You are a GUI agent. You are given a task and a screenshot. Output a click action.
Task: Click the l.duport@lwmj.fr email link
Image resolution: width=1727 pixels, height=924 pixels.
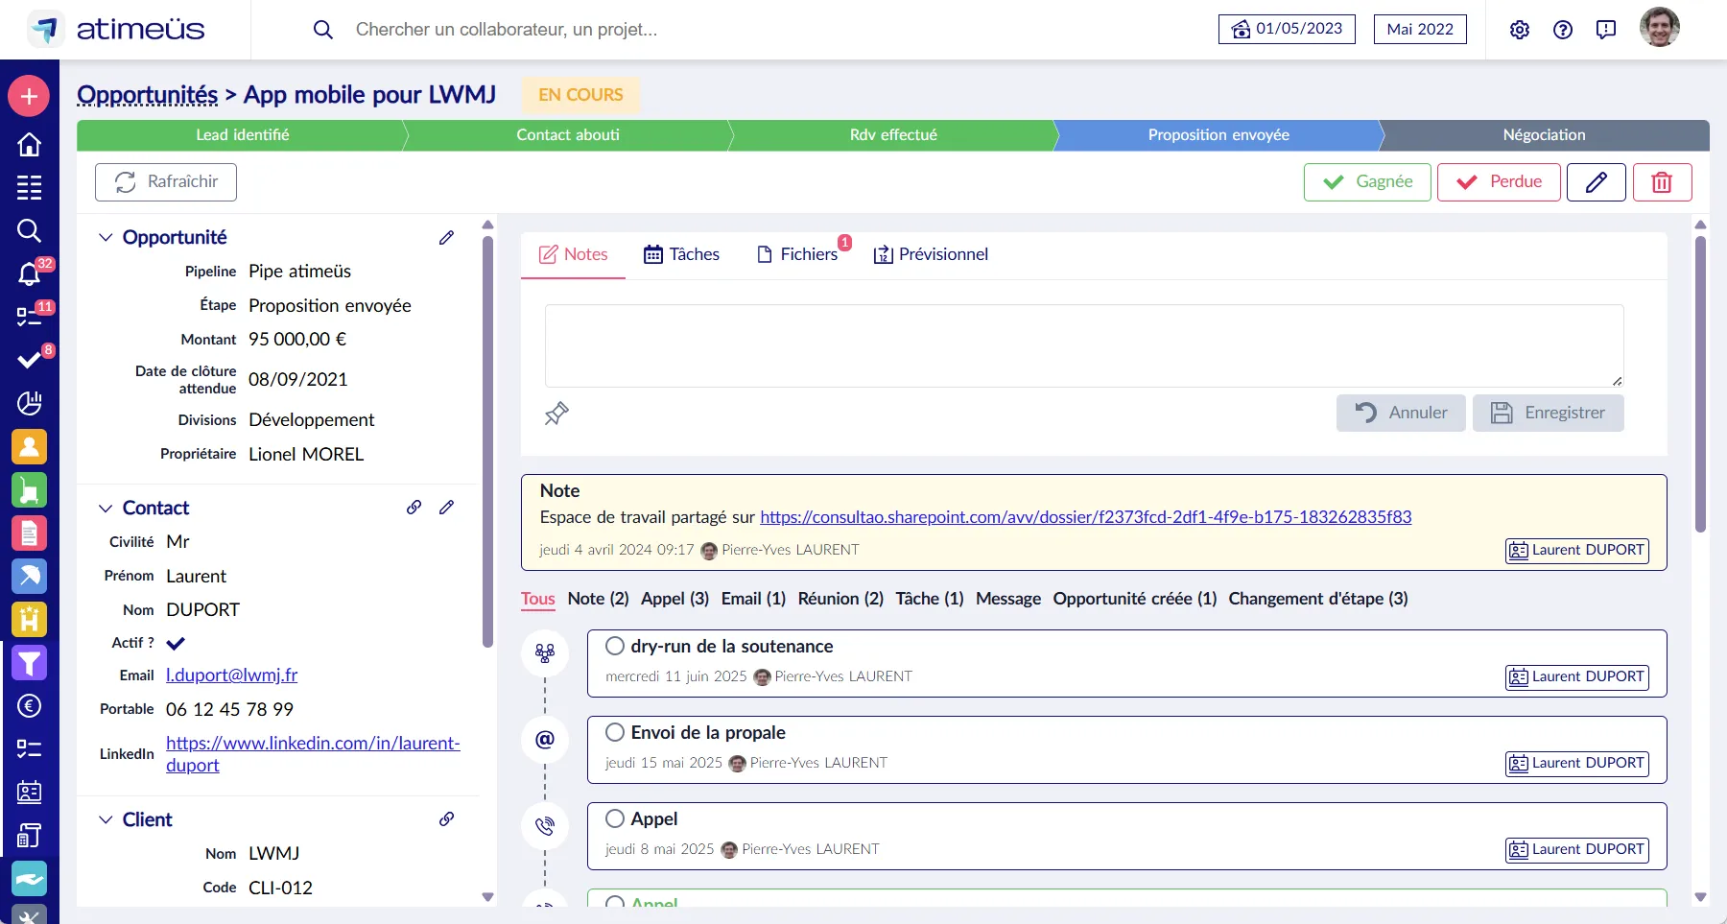232,675
